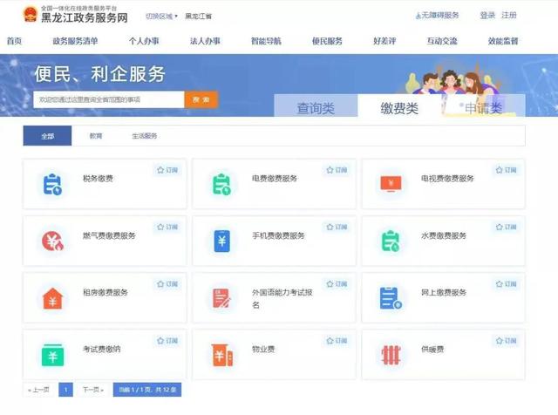Screen dimensions: 558x415
Task: Click the orange 查询 search button
Action: tap(201, 99)
